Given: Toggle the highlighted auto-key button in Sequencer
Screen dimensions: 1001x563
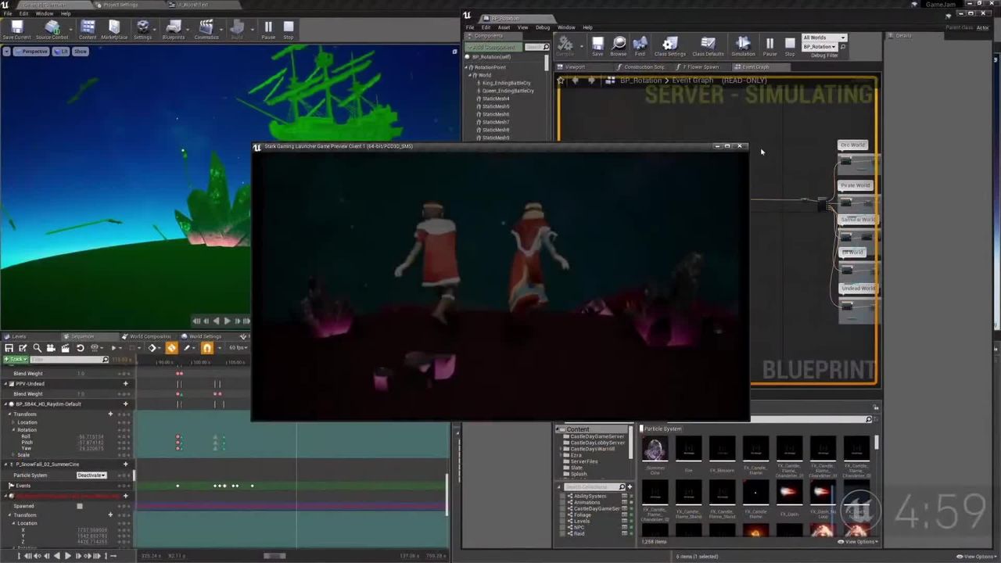Looking at the screenshot, I should pyautogui.click(x=171, y=348).
